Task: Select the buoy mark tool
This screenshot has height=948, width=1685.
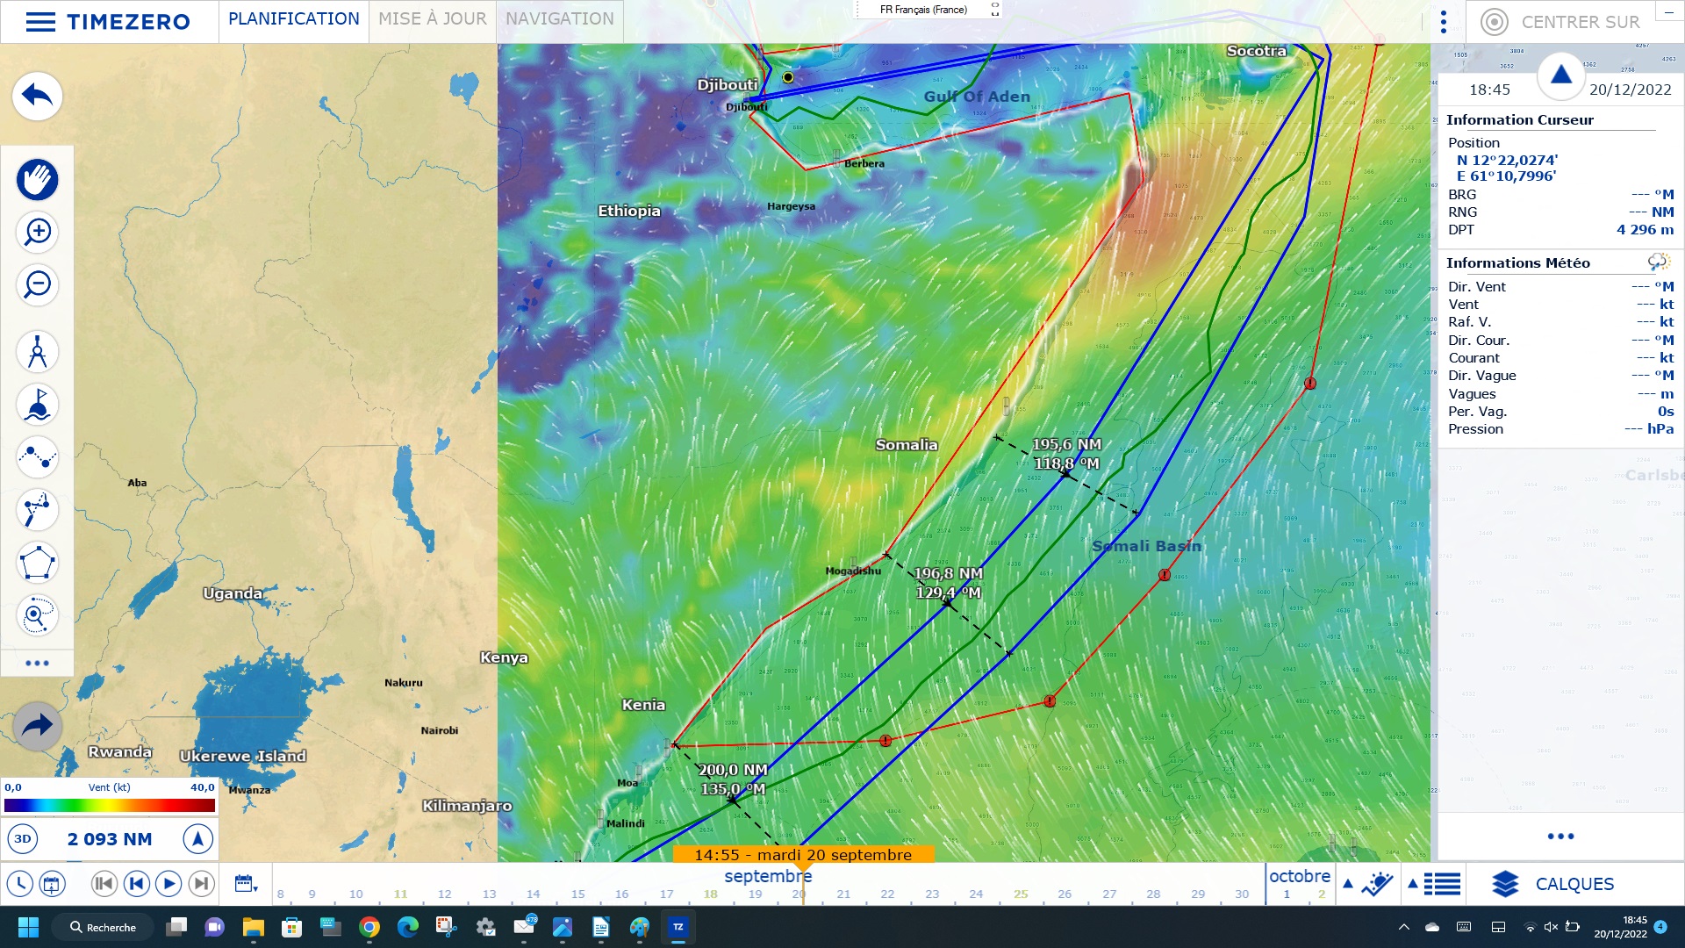Action: (37, 405)
